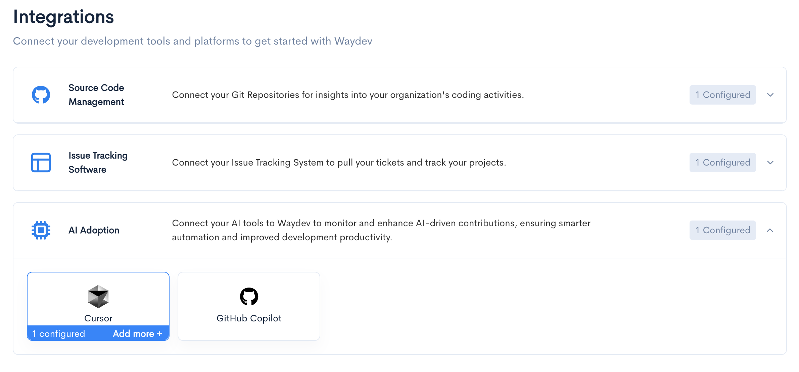Expand the Source Code Management section chevron
Viewport: 799px width, 372px height.
click(770, 95)
